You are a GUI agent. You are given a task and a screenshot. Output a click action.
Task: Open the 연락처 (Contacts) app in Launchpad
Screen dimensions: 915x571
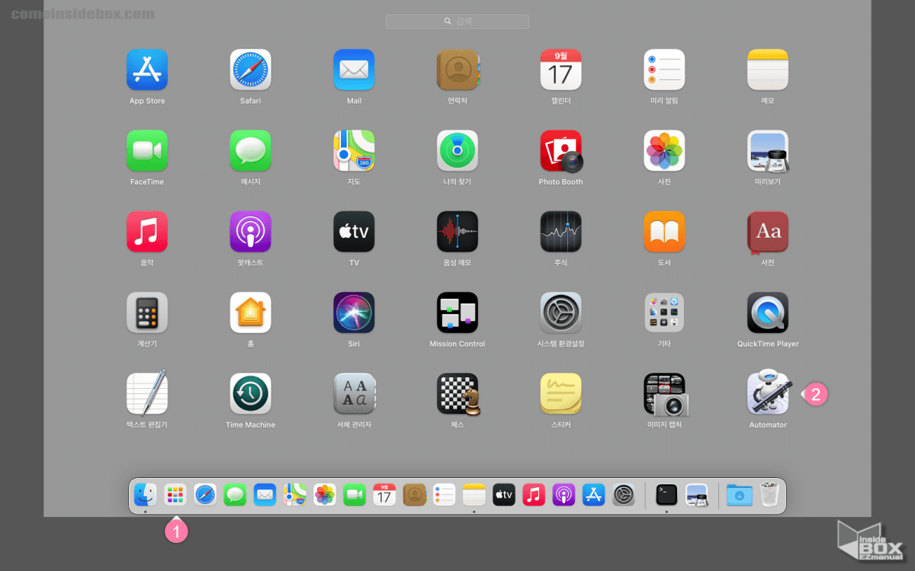point(457,70)
